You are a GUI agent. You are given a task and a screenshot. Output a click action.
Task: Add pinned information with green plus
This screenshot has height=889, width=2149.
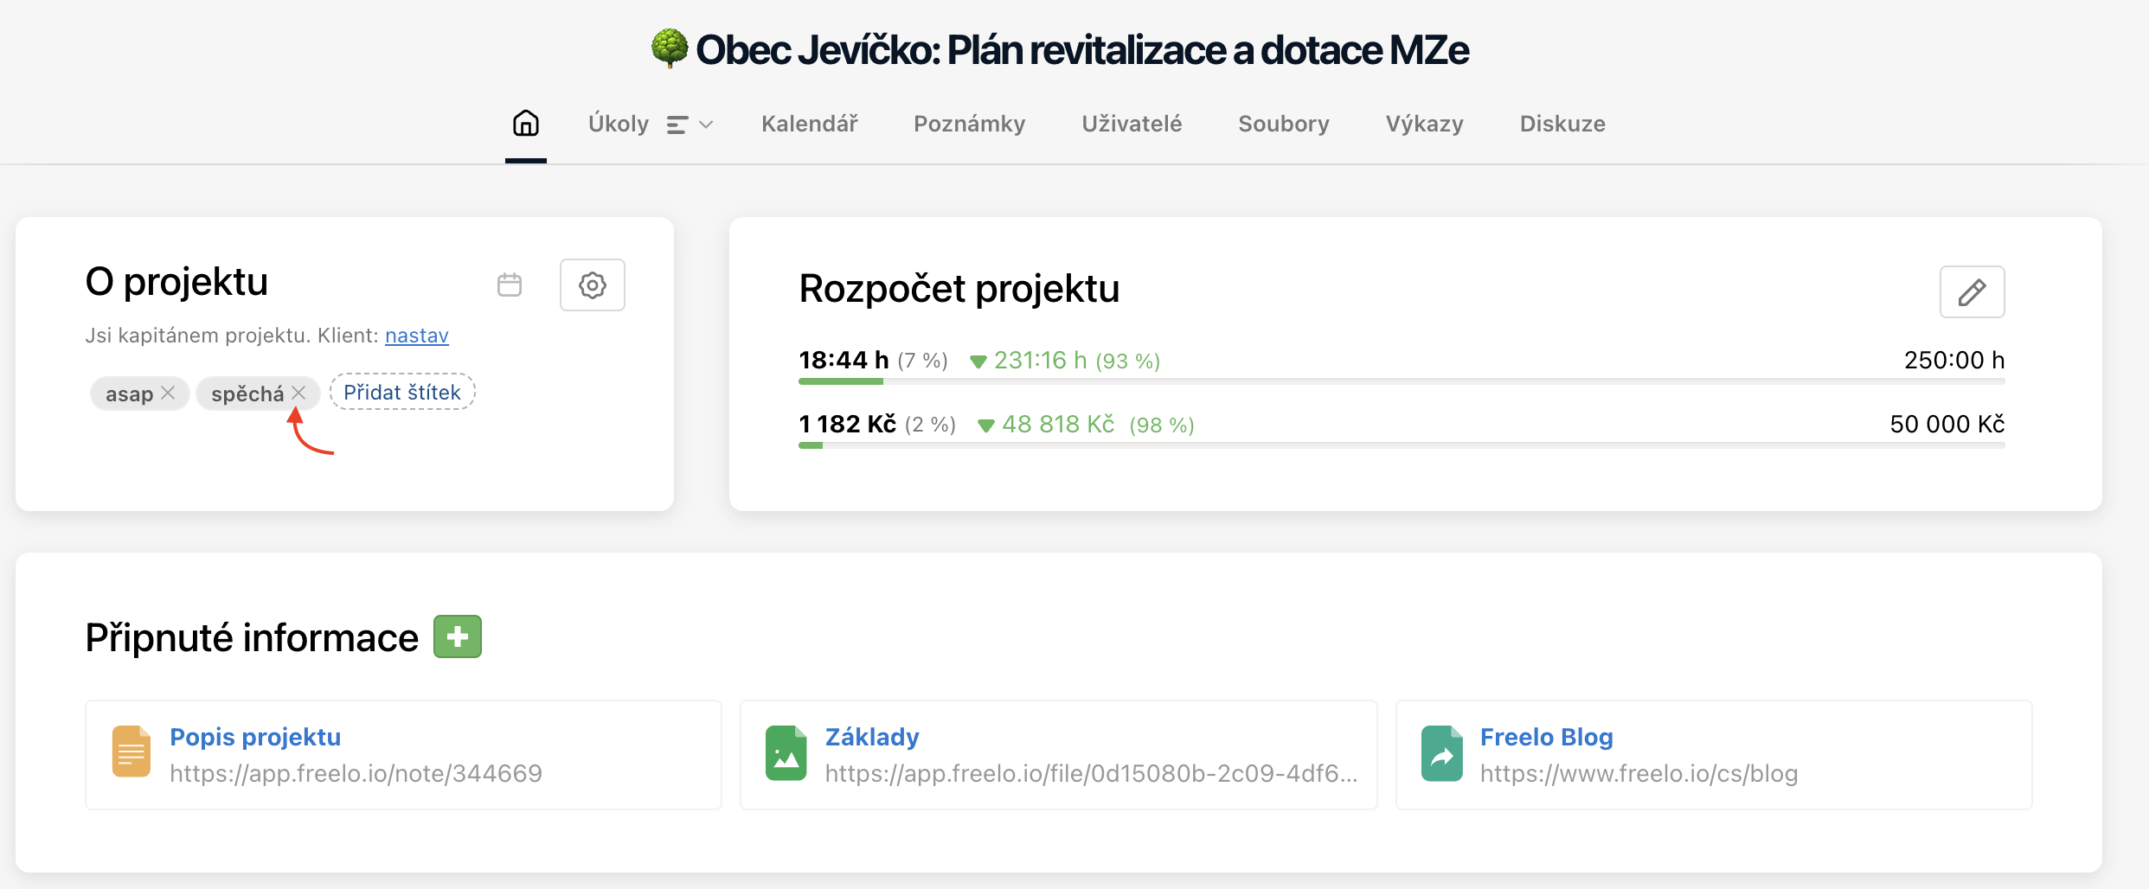coord(458,637)
